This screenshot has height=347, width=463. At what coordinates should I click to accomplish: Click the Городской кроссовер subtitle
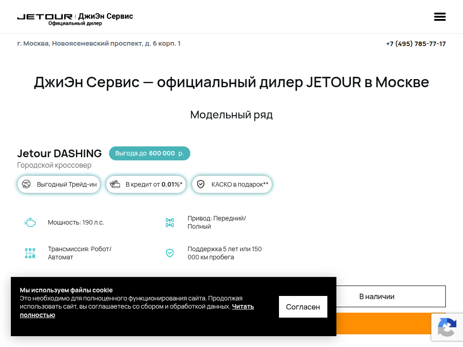pos(54,165)
